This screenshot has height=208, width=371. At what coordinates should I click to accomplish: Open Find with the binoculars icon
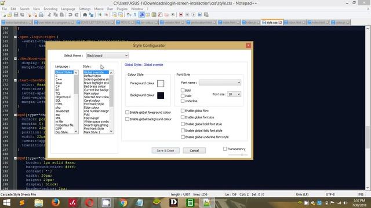coord(85,14)
